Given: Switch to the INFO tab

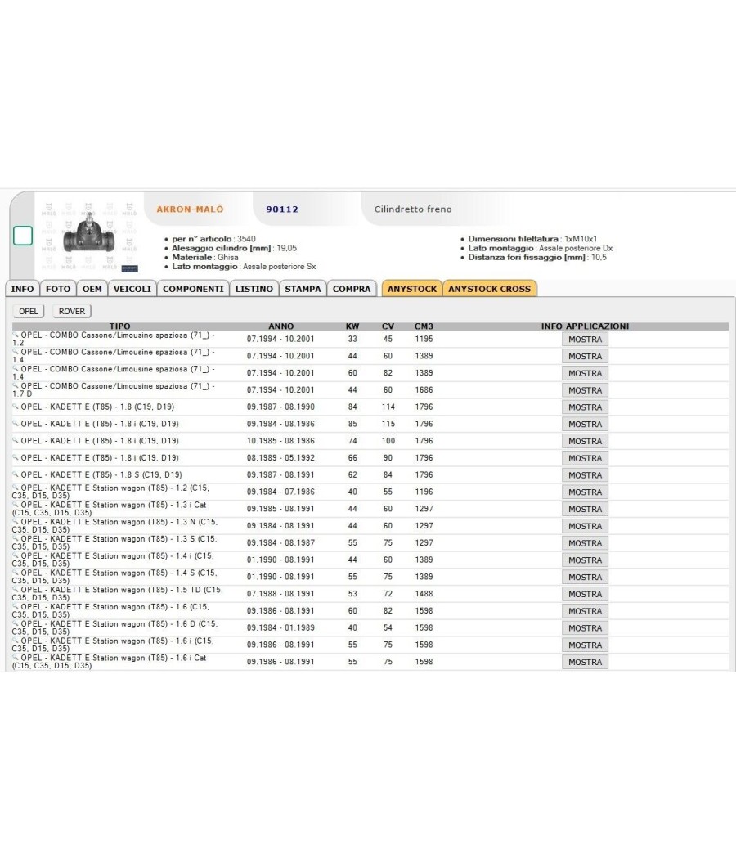Looking at the screenshot, I should [22, 289].
